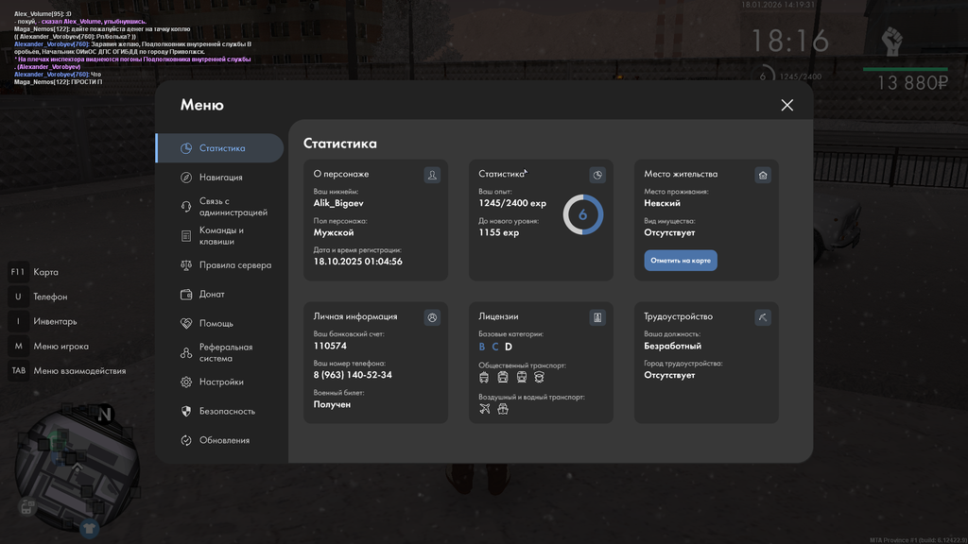
Task: Click license category D
Action: pyautogui.click(x=509, y=347)
